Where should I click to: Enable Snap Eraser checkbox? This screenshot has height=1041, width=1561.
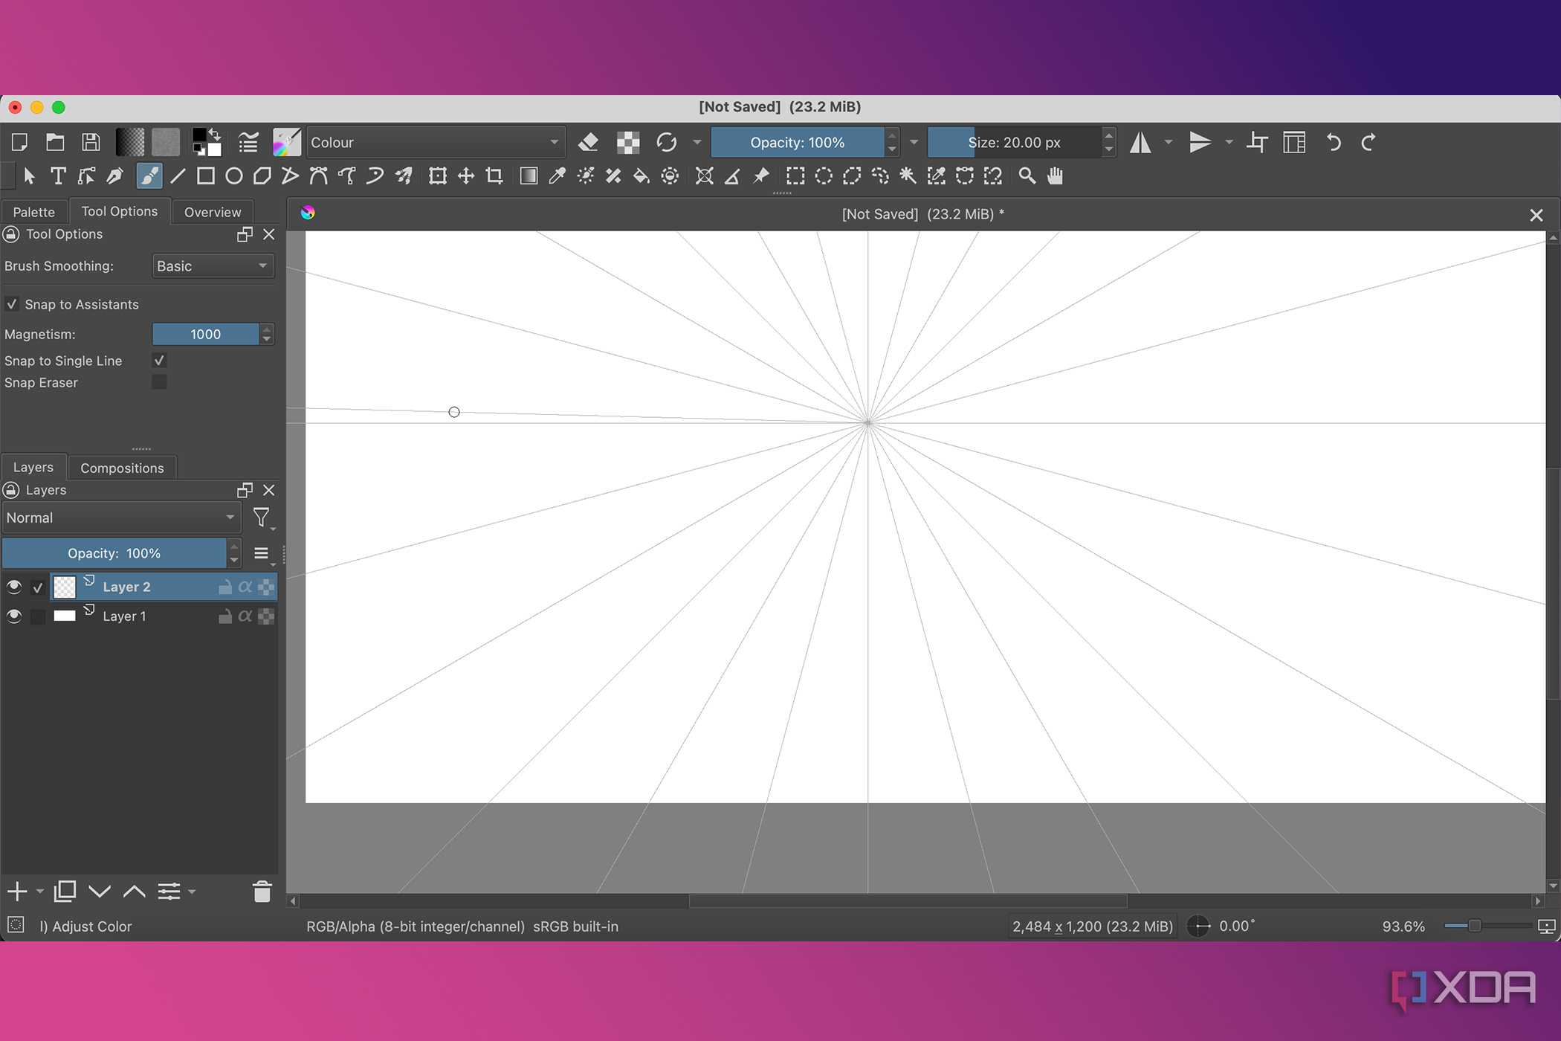(x=159, y=382)
